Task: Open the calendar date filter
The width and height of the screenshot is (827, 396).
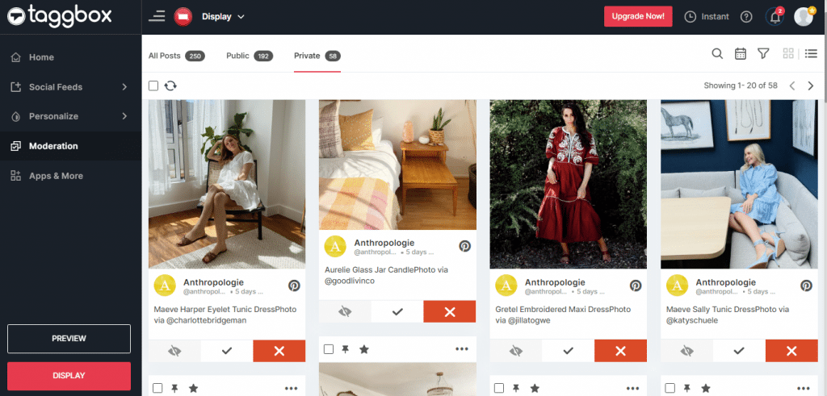Action: click(x=740, y=54)
